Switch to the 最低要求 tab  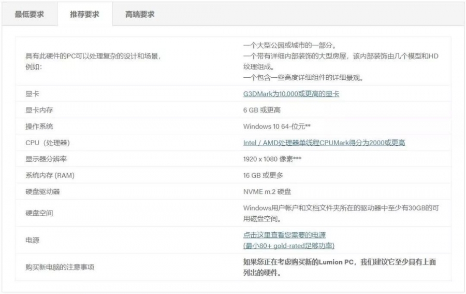29,15
